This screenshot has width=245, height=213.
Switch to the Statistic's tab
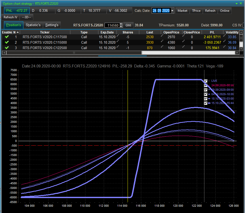(33, 25)
